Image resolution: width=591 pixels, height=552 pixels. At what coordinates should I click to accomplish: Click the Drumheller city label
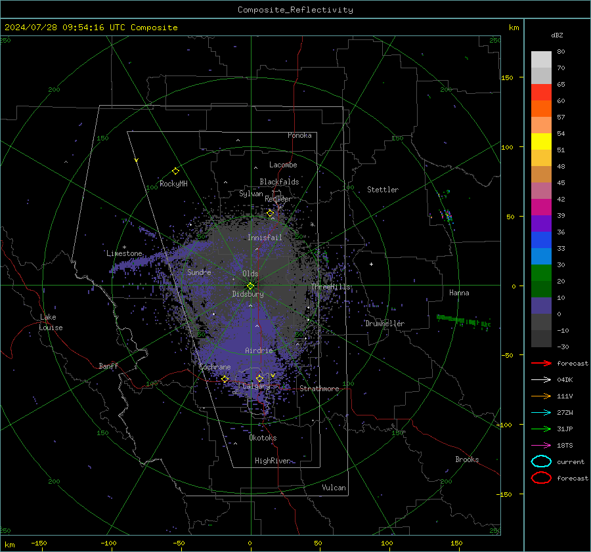coord(385,324)
